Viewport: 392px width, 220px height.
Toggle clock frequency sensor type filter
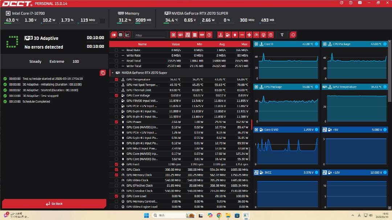pos(256,35)
